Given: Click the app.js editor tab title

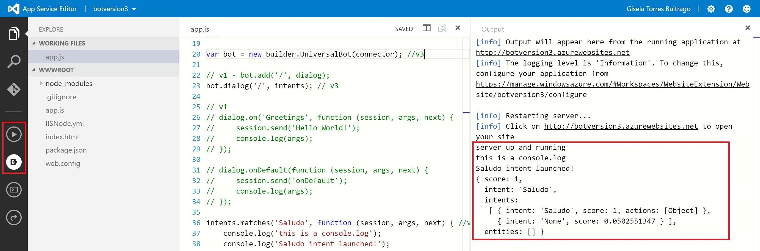Looking at the screenshot, I should pos(200,29).
